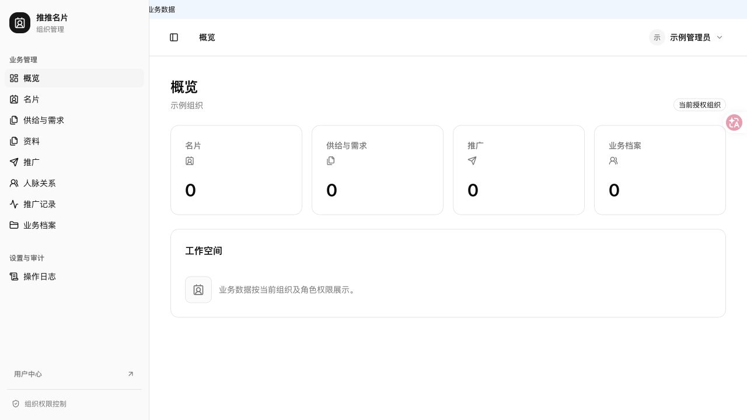747x420 pixels.
Task: Click the 组织权限控制 footer text
Action: (46, 404)
